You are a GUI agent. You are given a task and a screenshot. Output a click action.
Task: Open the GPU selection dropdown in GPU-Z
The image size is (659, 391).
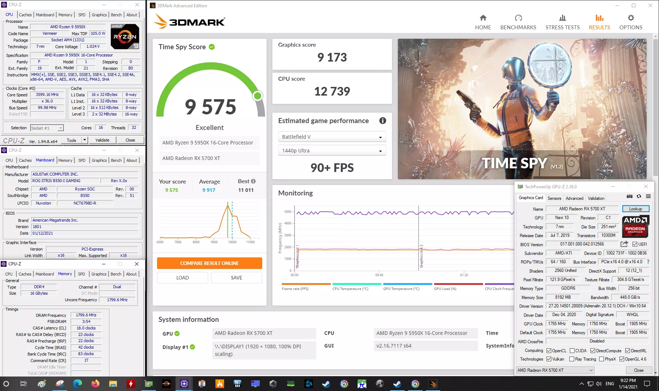[x=555, y=370]
